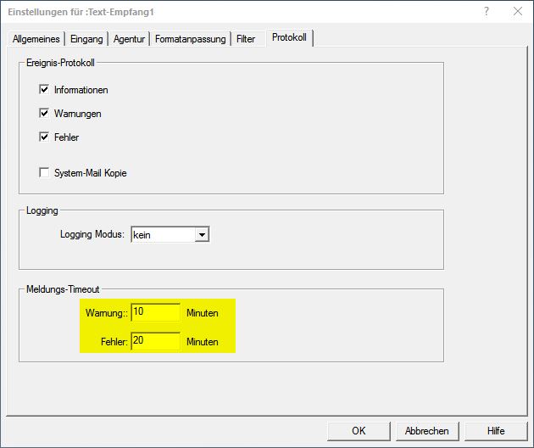
Task: Select the Protokoll tab
Action: coord(289,38)
